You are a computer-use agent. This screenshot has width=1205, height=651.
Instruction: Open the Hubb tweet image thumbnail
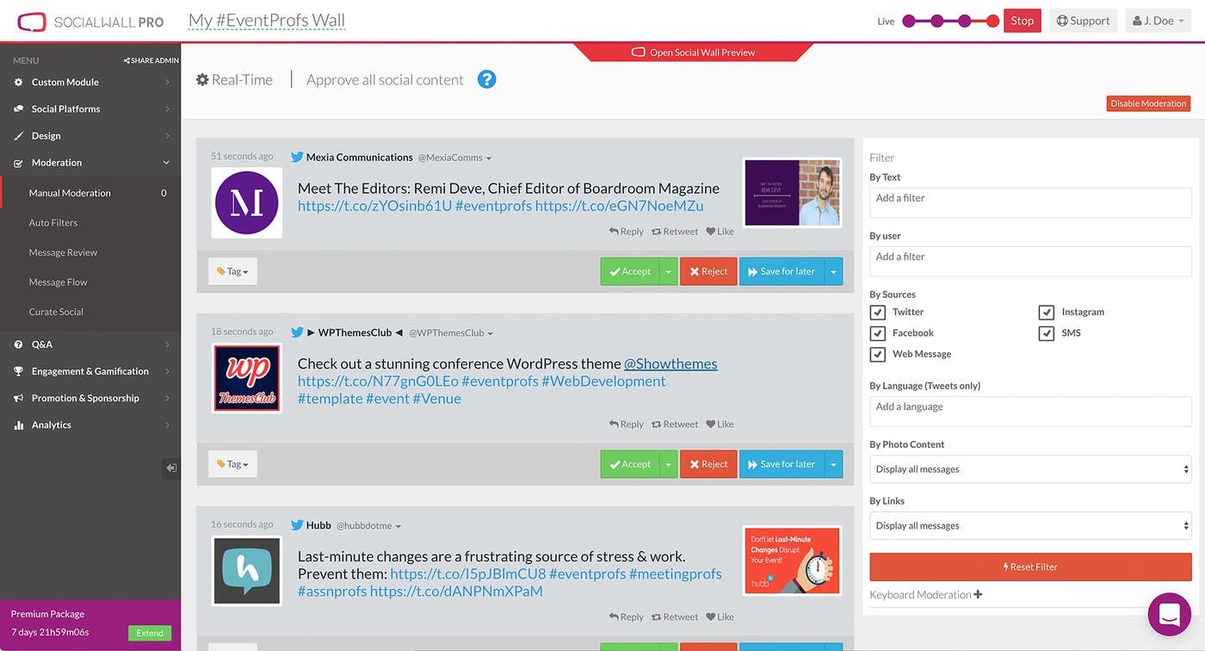pos(792,561)
